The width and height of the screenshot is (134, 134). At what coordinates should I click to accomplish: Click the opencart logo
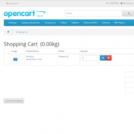point(25,14)
